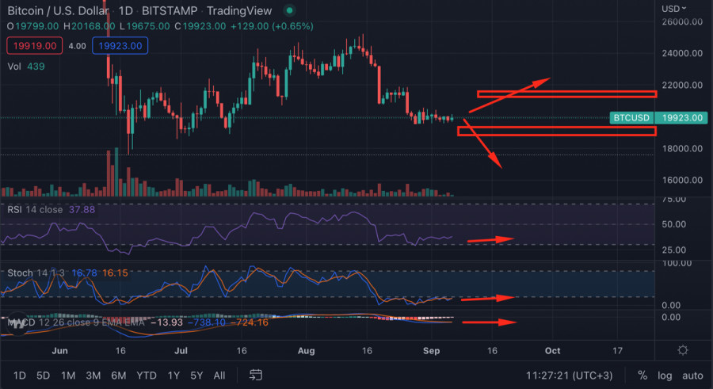Screen dimensions: 713x389
Task: Toggle percent scale mode
Action: click(x=642, y=376)
